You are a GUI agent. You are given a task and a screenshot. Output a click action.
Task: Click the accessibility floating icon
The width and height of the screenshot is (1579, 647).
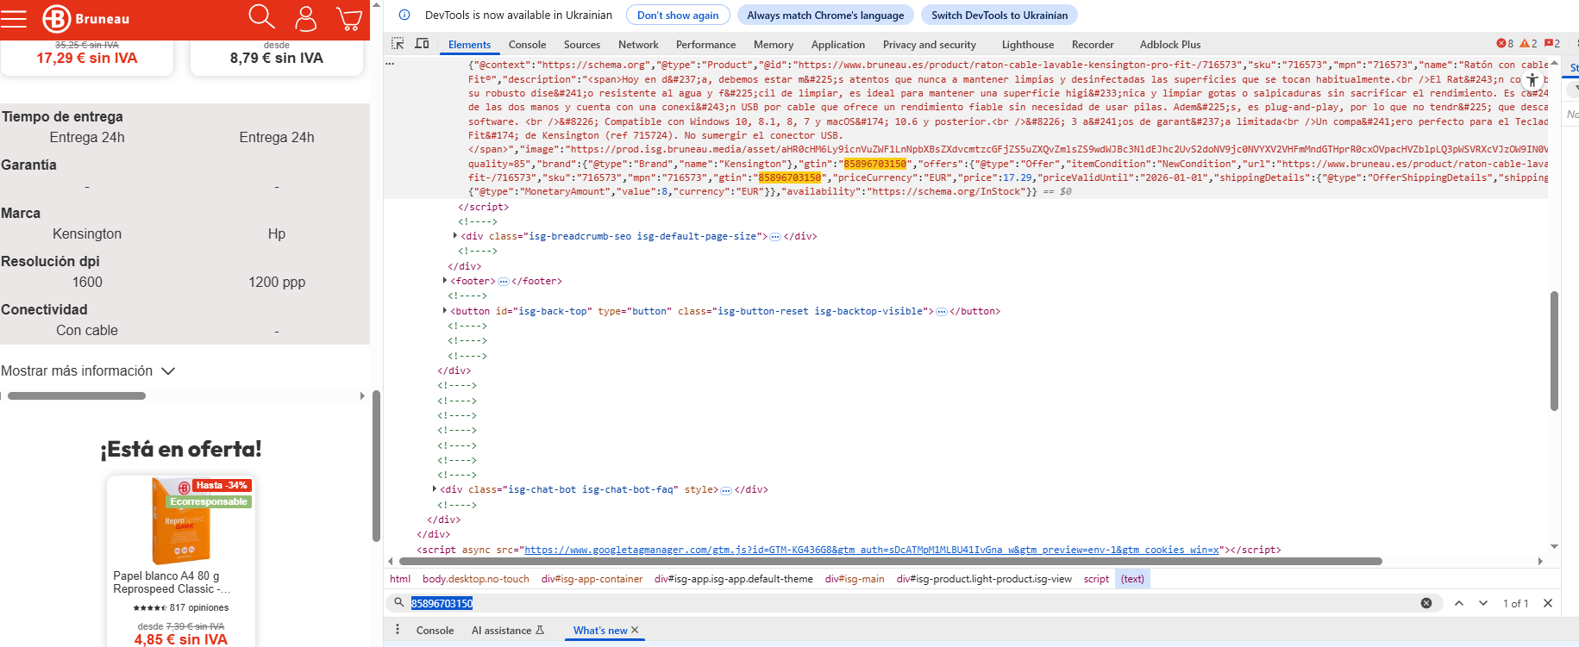pos(1532,81)
